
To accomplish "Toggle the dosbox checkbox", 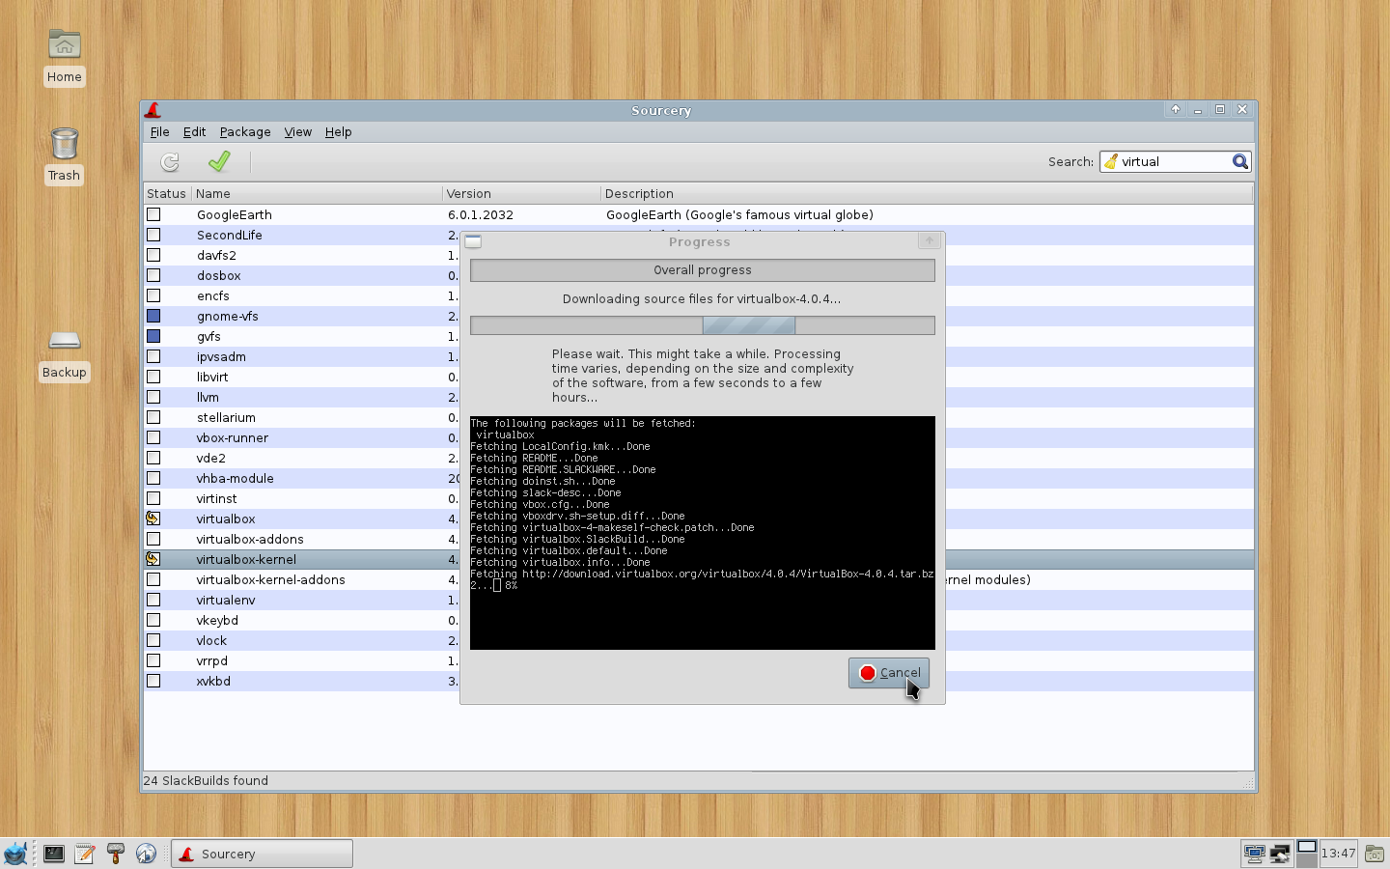I will point(153,275).
